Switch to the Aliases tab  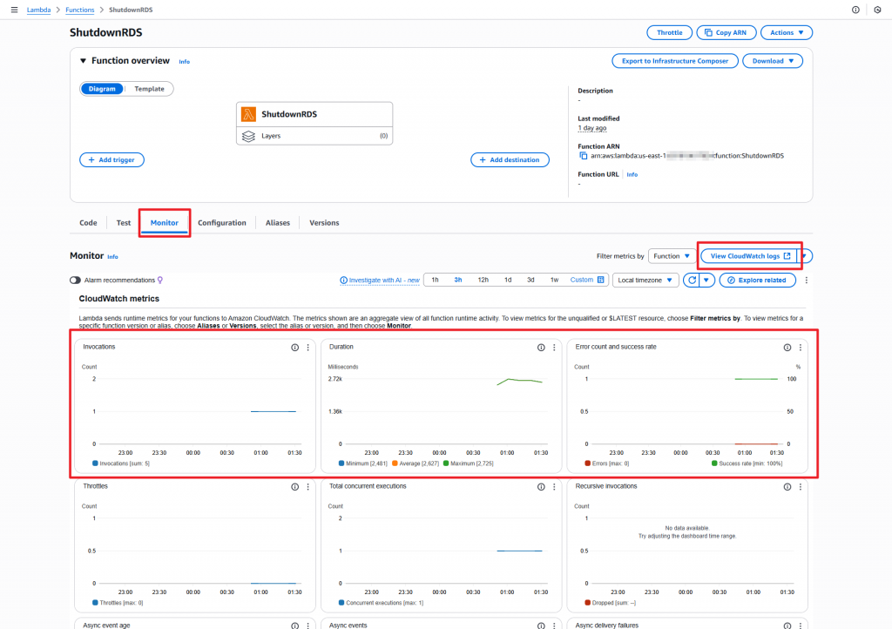tap(278, 223)
